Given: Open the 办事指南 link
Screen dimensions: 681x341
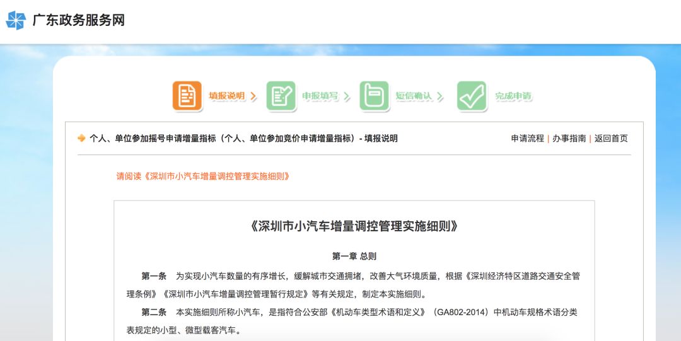Looking at the screenshot, I should pos(569,139).
